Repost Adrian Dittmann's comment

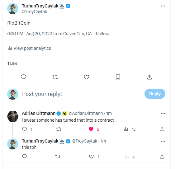tap(59, 129)
